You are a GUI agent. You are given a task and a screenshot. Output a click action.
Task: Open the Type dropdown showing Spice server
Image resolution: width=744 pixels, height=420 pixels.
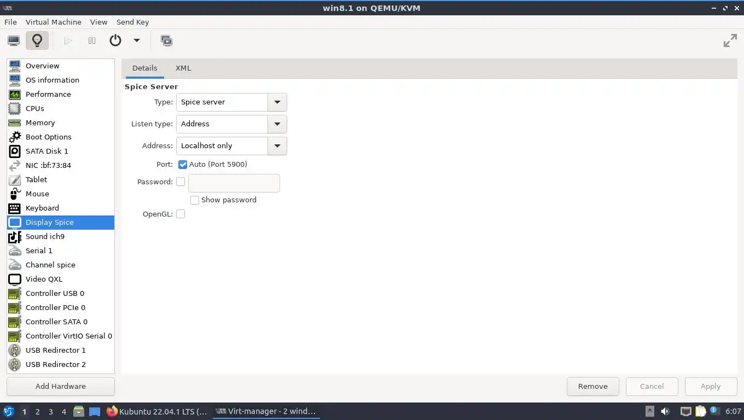pos(231,102)
